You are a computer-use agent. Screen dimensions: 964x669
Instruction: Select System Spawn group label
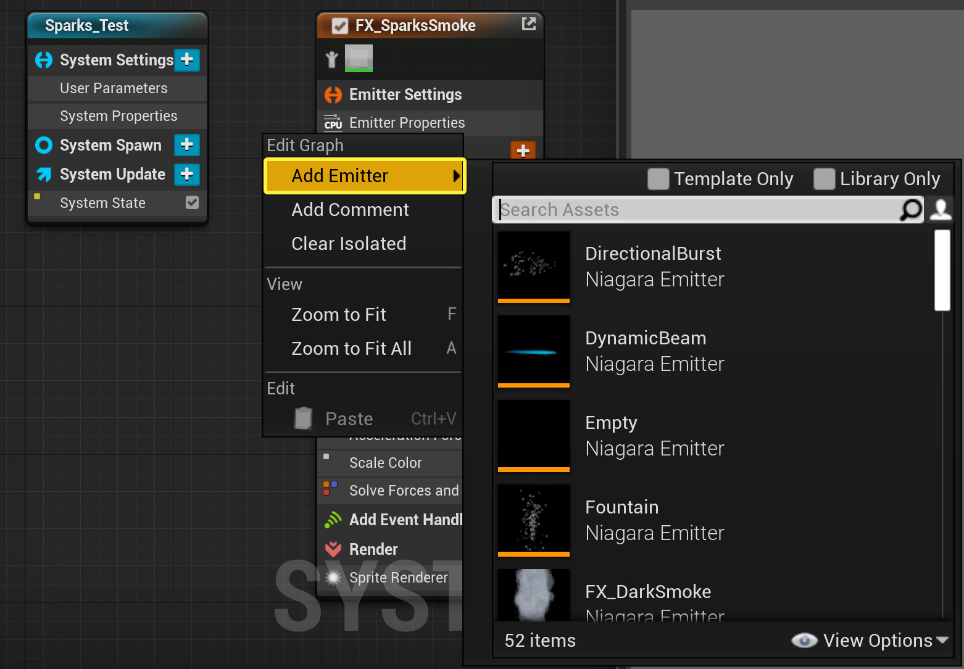click(110, 145)
